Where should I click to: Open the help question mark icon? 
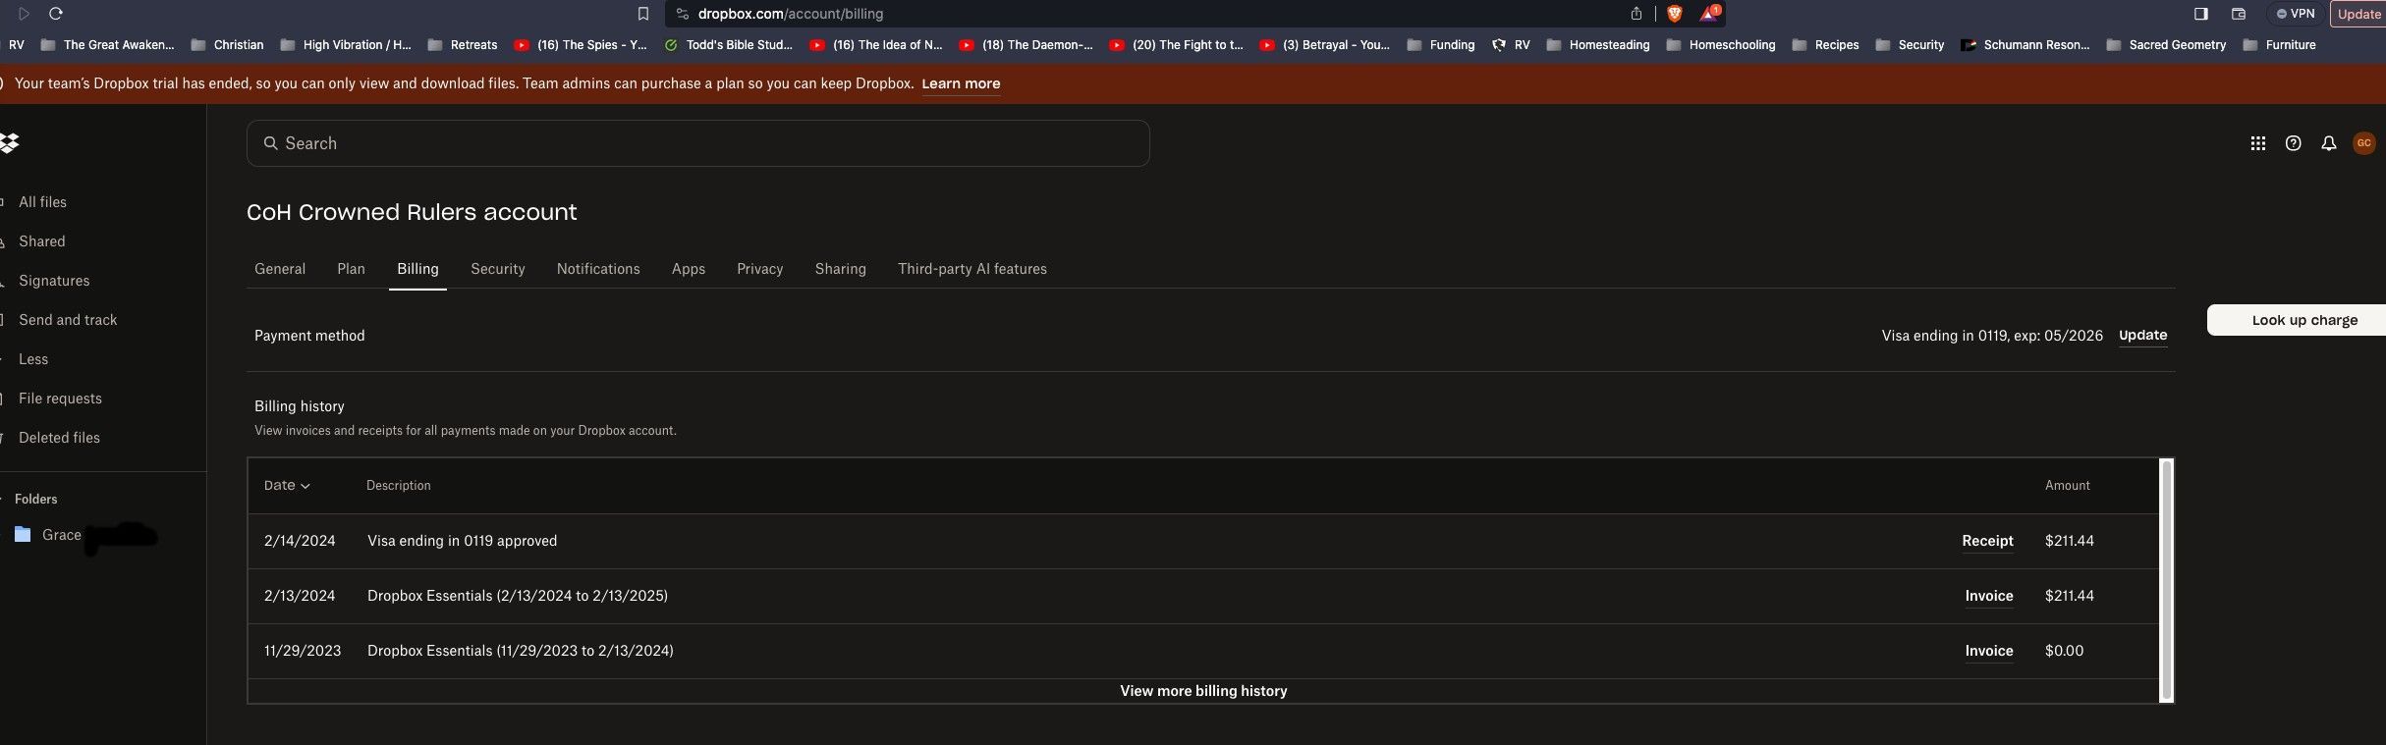pyautogui.click(x=2293, y=143)
